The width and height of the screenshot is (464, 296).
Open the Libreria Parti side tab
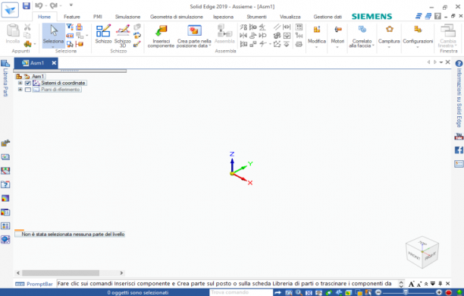click(5, 78)
